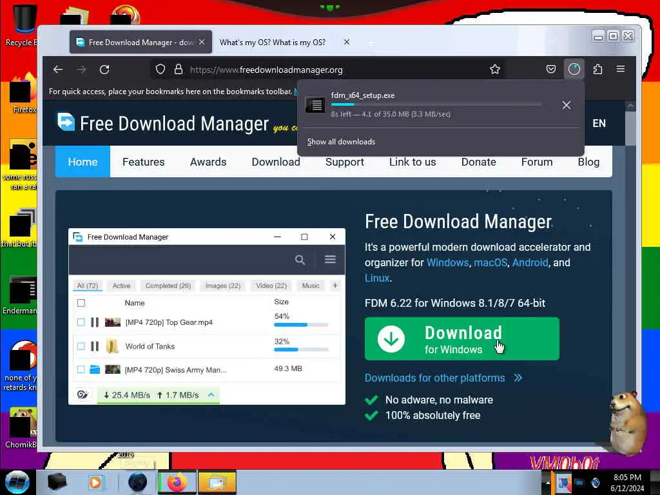Viewport: 660px width, 495px height.
Task: Select the Free Download Manager browser tab
Action: coord(141,42)
